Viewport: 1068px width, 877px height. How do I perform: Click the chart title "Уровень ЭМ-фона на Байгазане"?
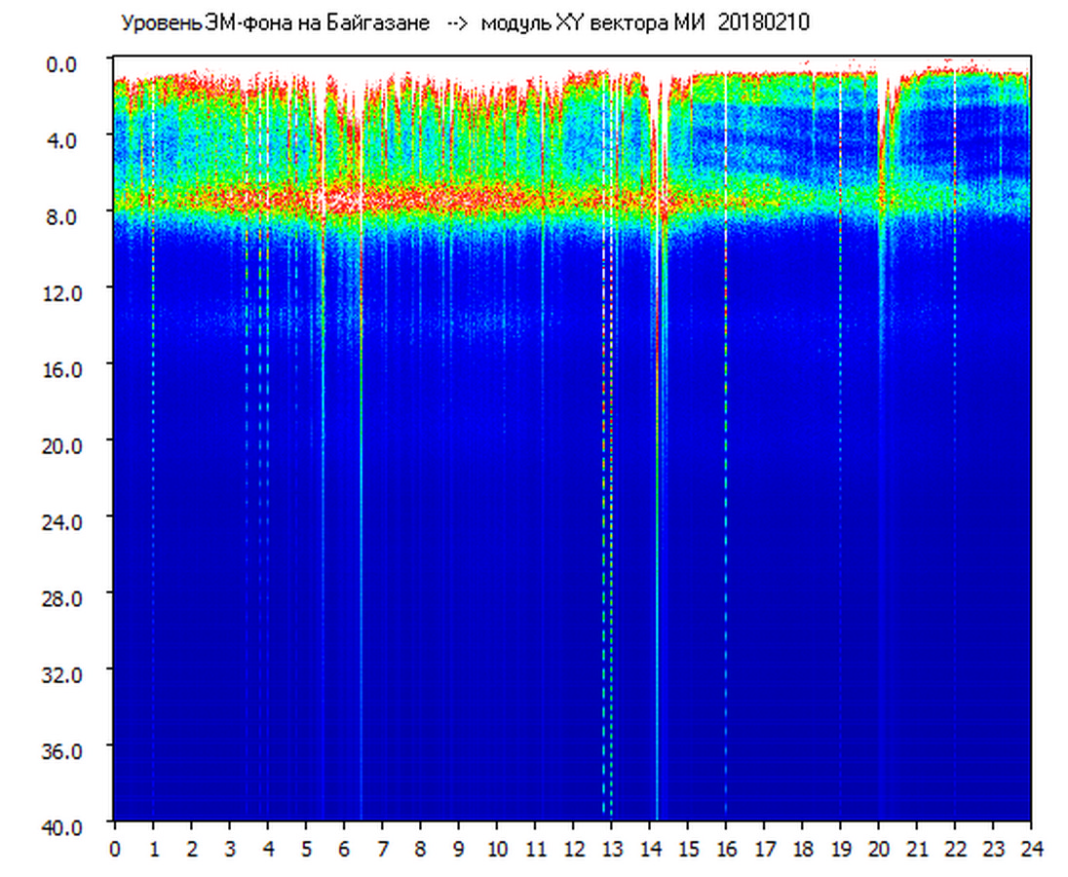[275, 23]
